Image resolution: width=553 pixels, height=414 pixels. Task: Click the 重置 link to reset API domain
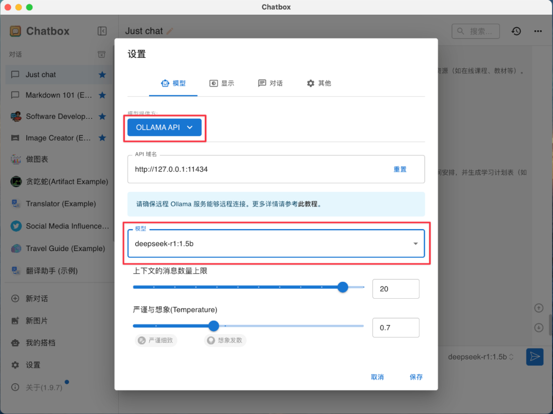[400, 169]
